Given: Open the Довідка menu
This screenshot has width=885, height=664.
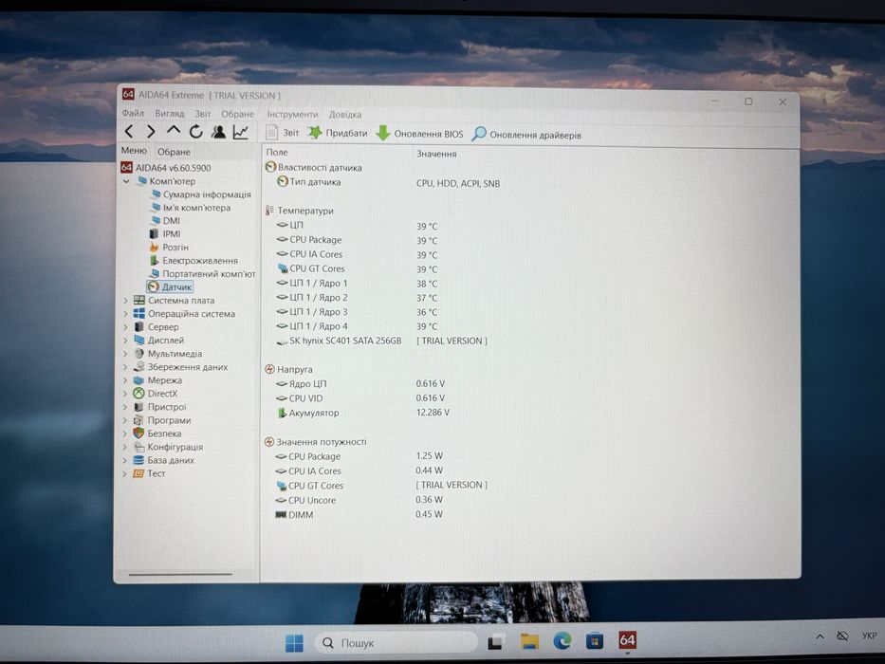Looking at the screenshot, I should point(345,115).
